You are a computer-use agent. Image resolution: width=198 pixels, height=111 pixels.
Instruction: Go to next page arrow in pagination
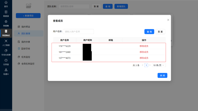[x=150, y=65]
